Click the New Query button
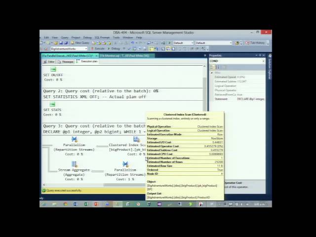 (80, 43)
